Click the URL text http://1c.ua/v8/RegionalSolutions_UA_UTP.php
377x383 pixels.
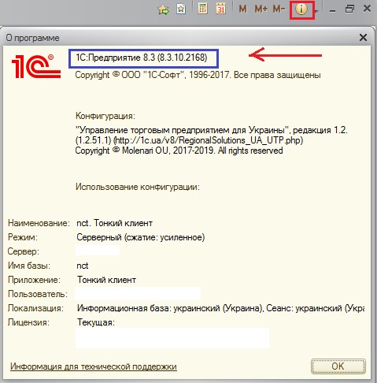point(209,140)
